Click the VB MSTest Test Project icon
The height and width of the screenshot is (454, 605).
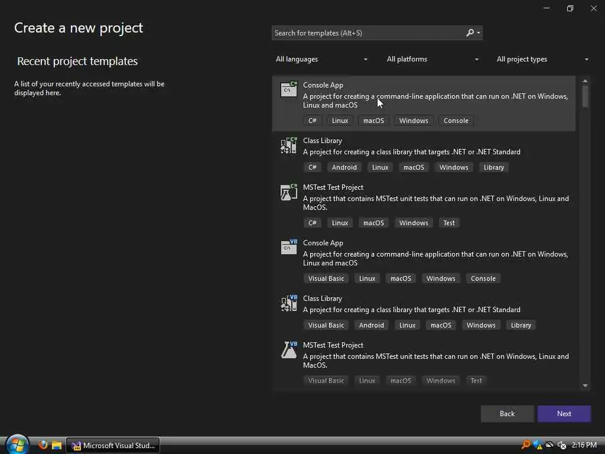(x=288, y=350)
